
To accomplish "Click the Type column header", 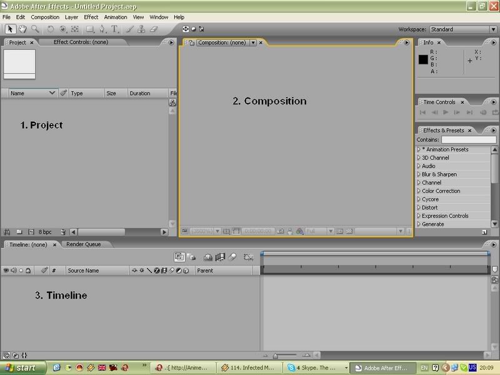I will click(86, 93).
